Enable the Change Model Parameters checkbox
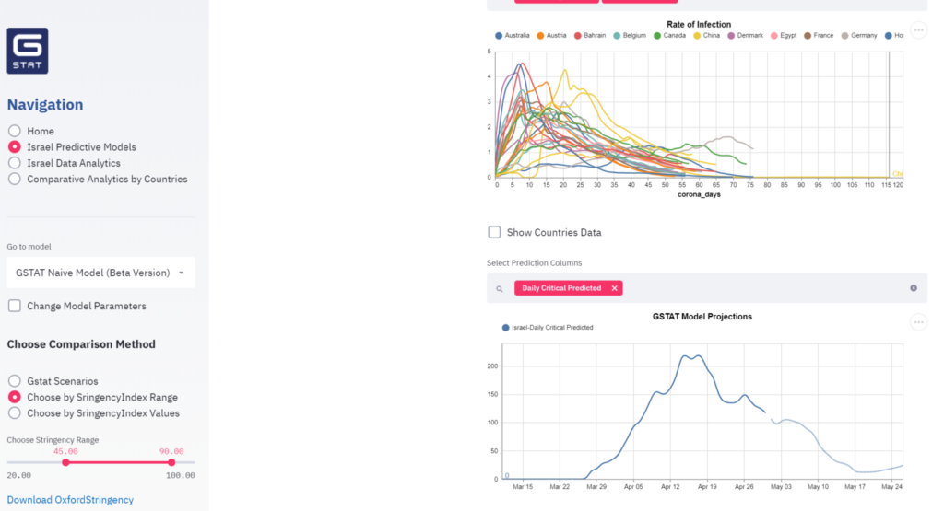The width and height of the screenshot is (944, 511). [x=15, y=306]
